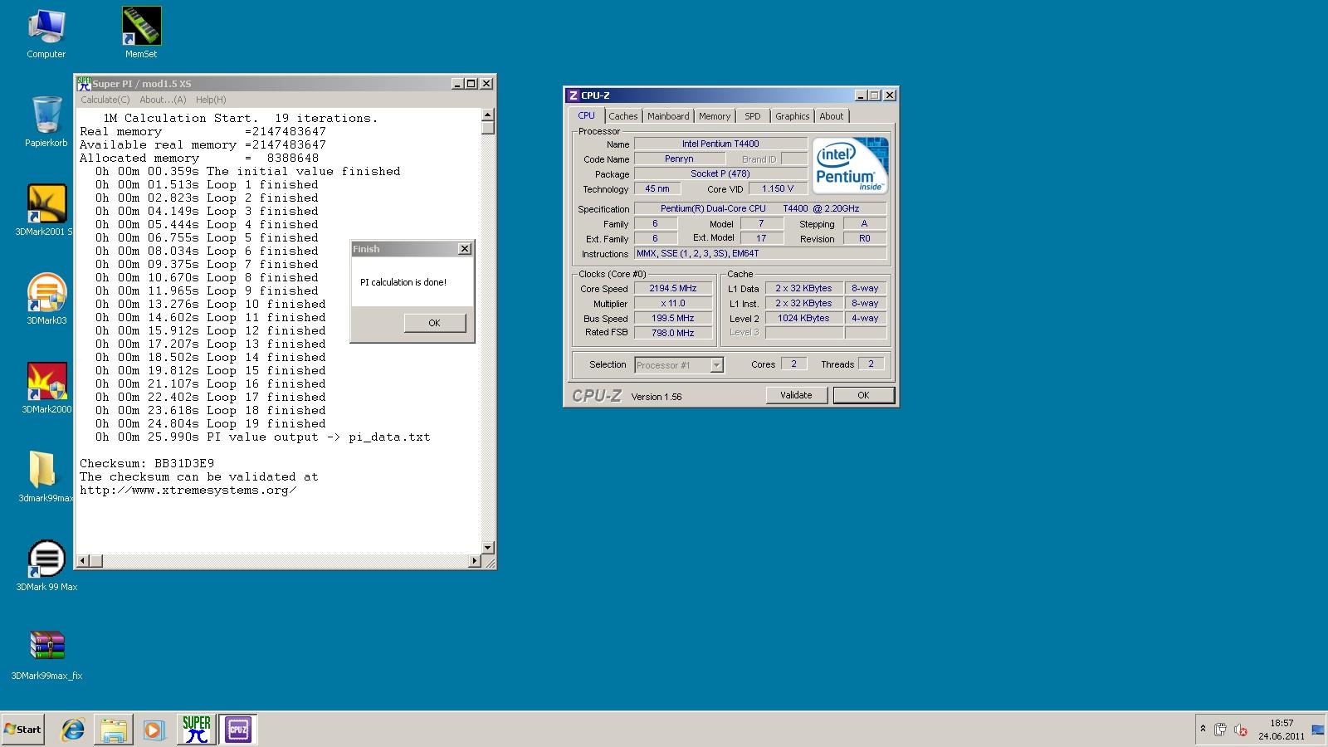Click OK in the CPU-Z window
Image resolution: width=1328 pixels, height=747 pixels.
pos(863,395)
